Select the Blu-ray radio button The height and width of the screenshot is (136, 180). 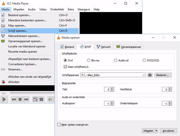point(88,60)
